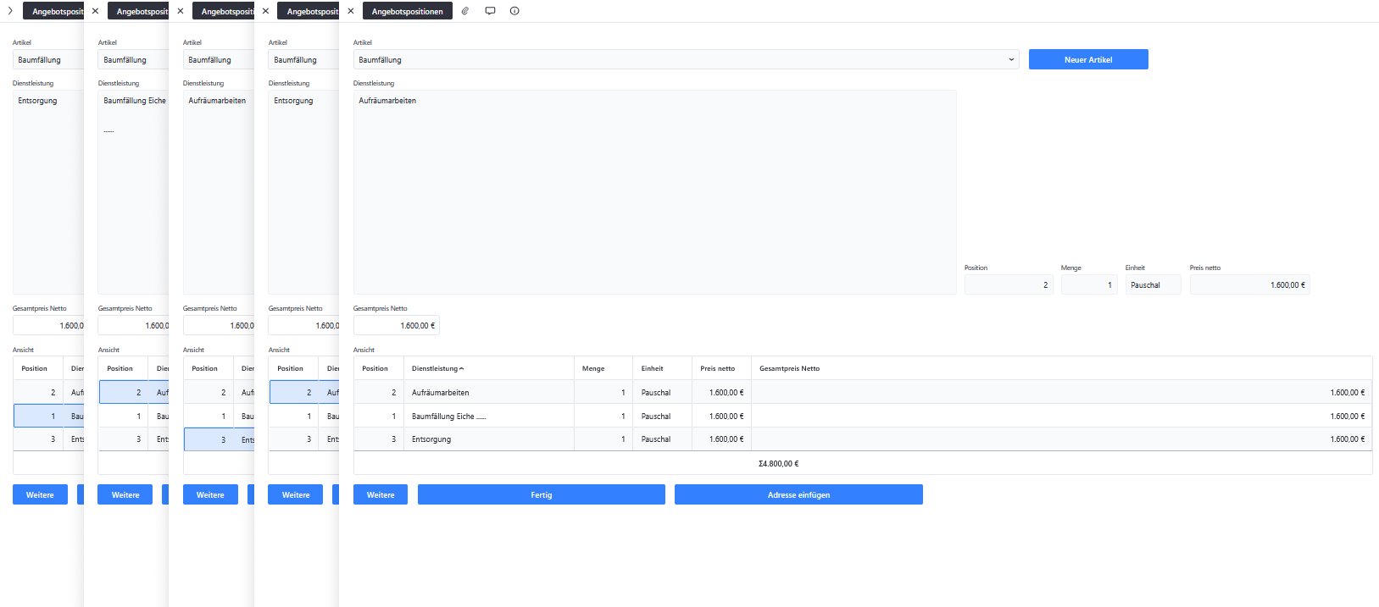Expand the navigation chevron before the first tab

(10, 11)
